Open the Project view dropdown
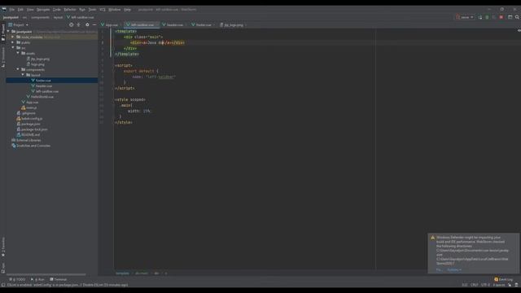Screen dimensions: 521x293 point(19,25)
